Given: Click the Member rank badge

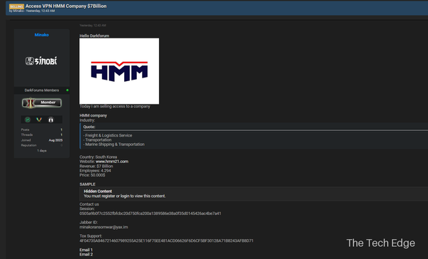Looking at the screenshot, I should click(x=42, y=102).
